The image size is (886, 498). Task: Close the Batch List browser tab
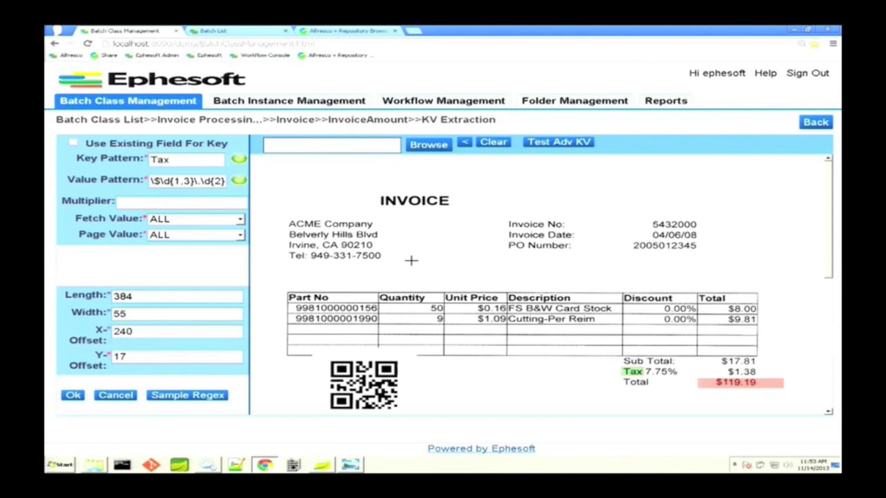click(285, 31)
